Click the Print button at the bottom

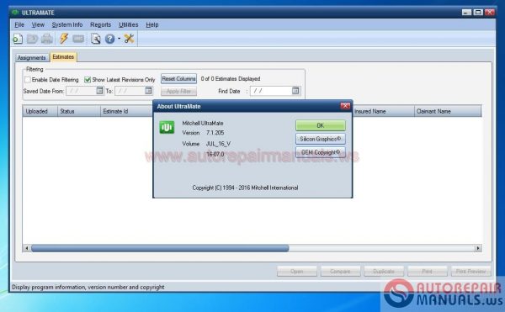428,272
